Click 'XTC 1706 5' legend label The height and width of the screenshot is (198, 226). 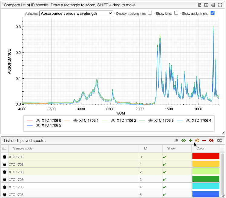tap(51, 125)
